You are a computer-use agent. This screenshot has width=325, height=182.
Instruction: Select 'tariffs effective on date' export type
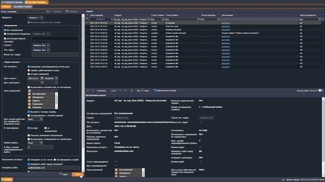coord(28,70)
